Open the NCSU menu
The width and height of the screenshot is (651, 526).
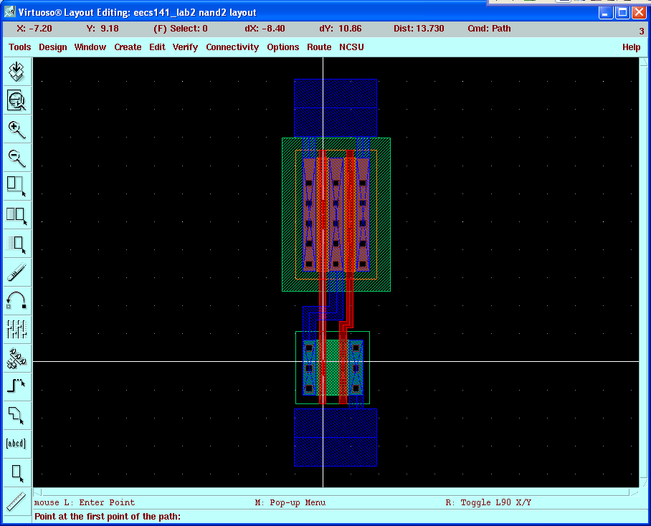click(351, 47)
